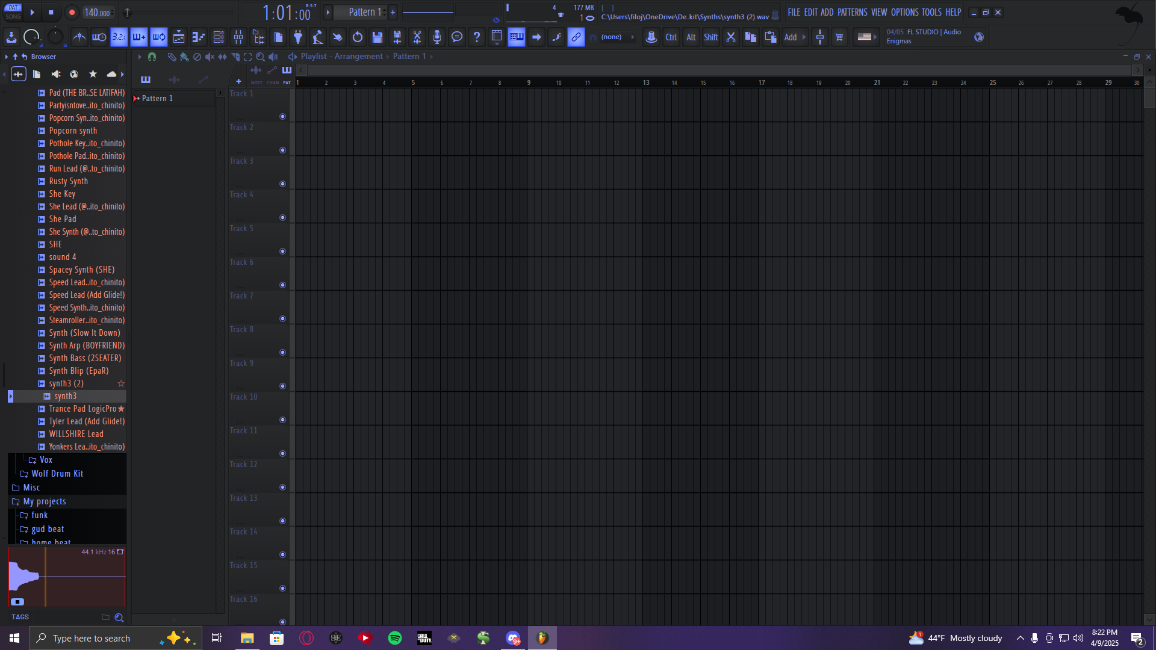Start playback with the play button
The image size is (1156, 650).
pyautogui.click(x=33, y=12)
